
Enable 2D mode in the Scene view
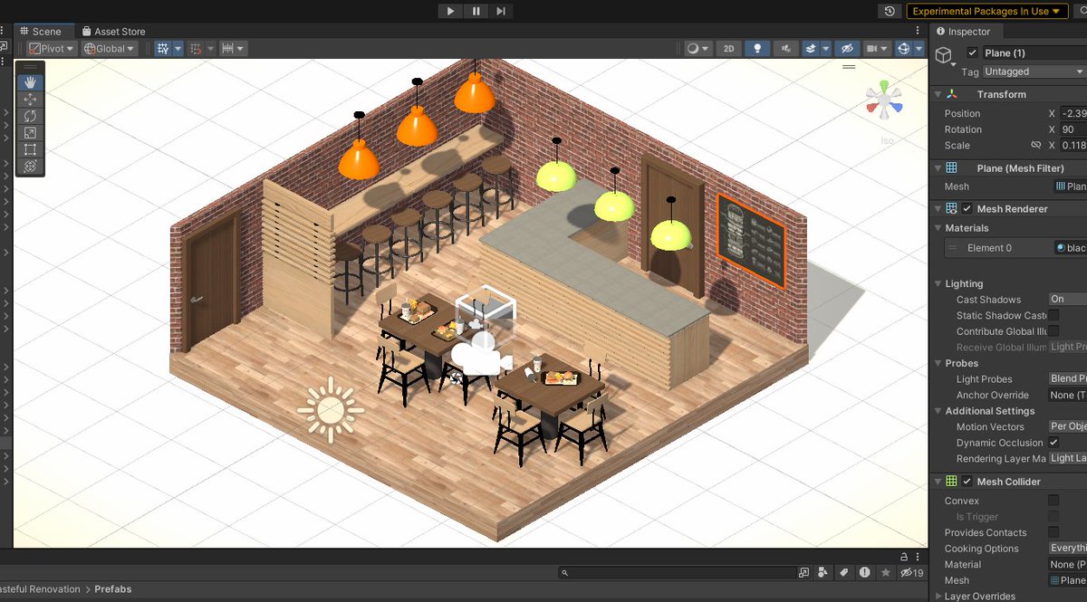[x=729, y=48]
